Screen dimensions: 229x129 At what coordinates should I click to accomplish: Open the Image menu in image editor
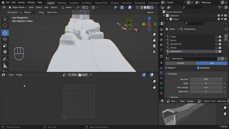pyautogui.click(x=19, y=75)
